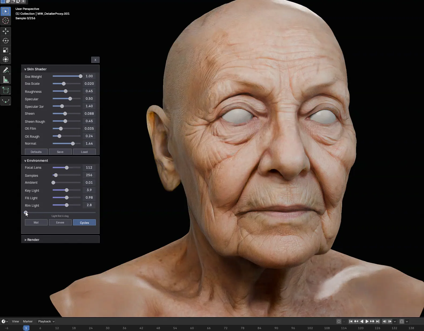Open frame step options dropdown arrow
Viewport: 424px width, 331px height.
tap(395, 321)
